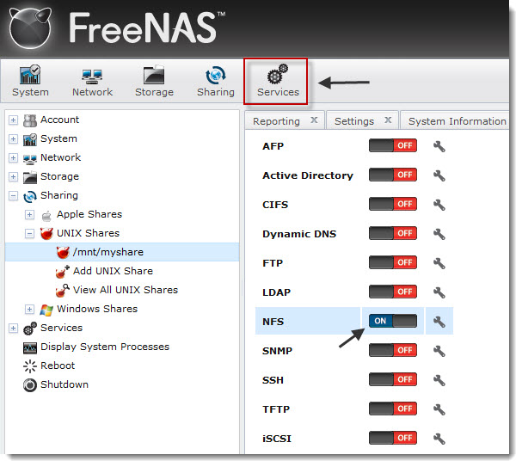
Task: Select the /mnt/myshare tree item
Action: point(122,252)
